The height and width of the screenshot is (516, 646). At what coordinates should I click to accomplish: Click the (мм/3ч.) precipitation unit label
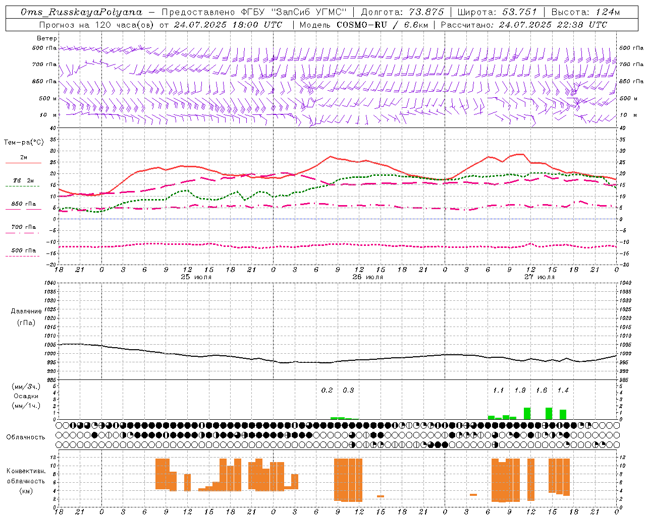(26, 386)
